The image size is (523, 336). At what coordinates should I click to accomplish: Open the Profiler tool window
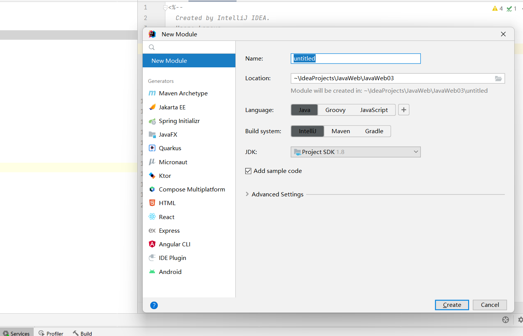click(51, 333)
